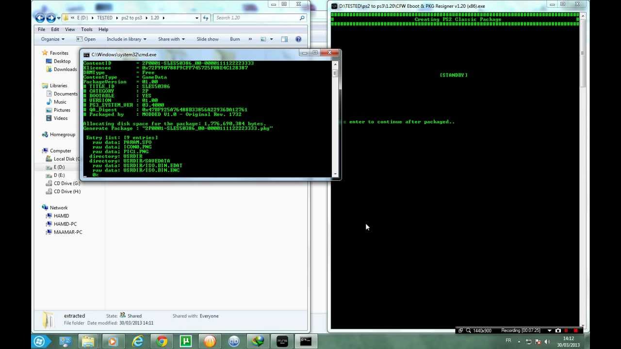Click the recorder 1440x900 zoom icon
Viewport: 621px width, 349px height.
point(468,331)
